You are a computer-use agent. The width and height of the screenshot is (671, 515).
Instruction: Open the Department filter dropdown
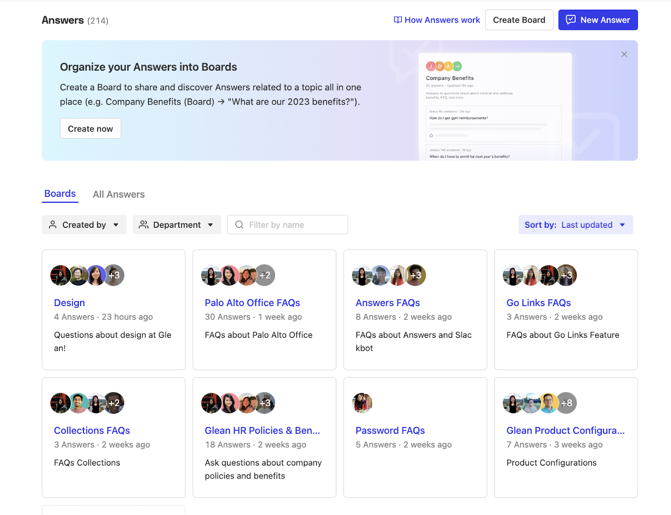tap(177, 225)
